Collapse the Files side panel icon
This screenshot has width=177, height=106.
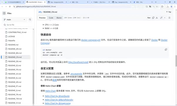point(4,13)
